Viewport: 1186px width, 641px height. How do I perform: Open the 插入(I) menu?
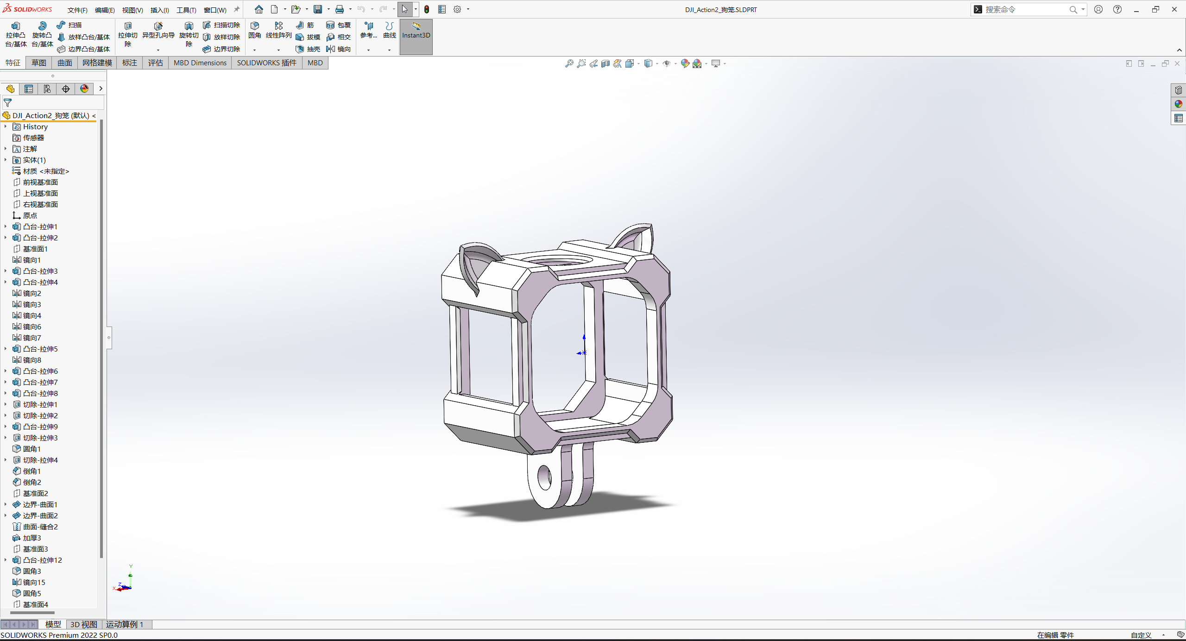pos(159,10)
